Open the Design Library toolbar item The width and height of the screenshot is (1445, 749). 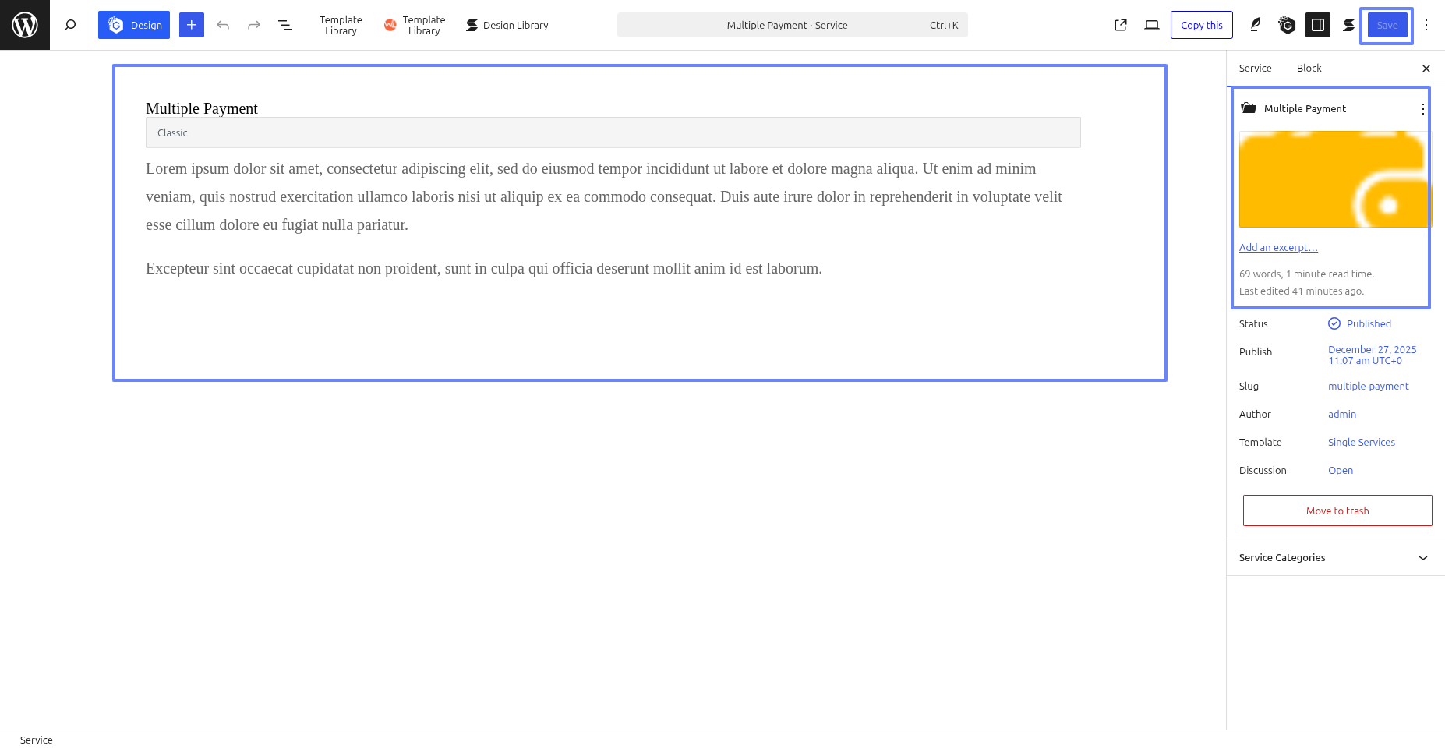pyautogui.click(x=507, y=25)
